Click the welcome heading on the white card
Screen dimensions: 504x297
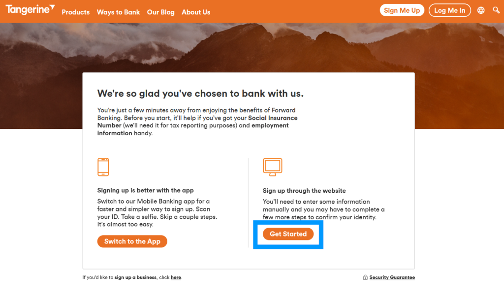point(201,93)
